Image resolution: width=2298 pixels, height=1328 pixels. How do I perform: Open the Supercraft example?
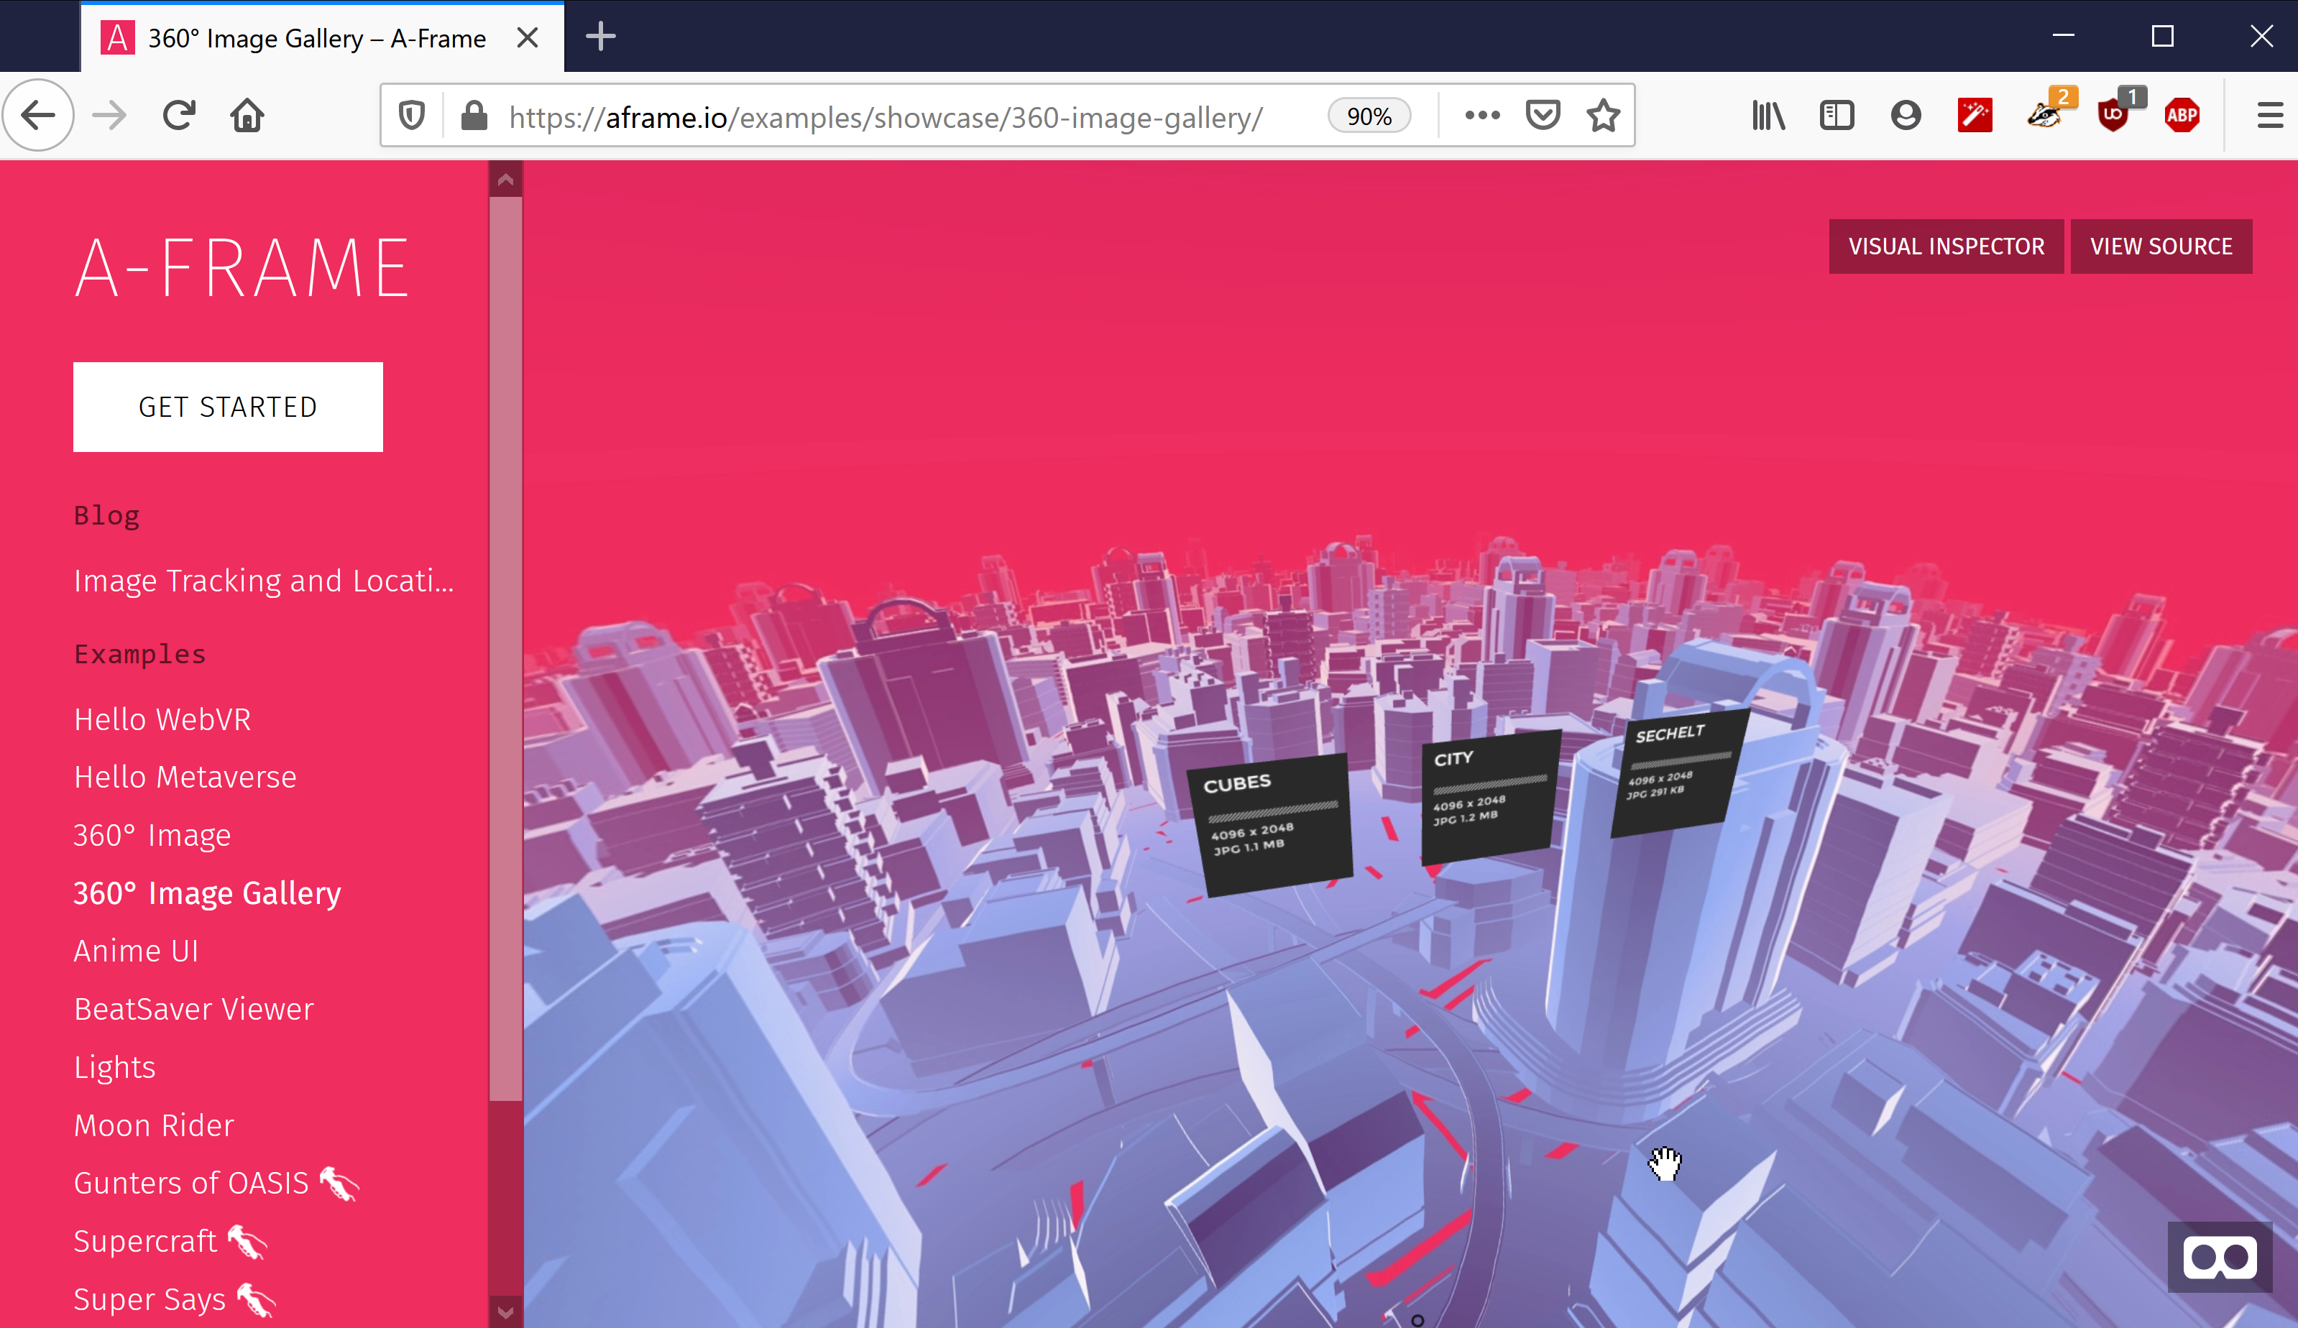[170, 1242]
